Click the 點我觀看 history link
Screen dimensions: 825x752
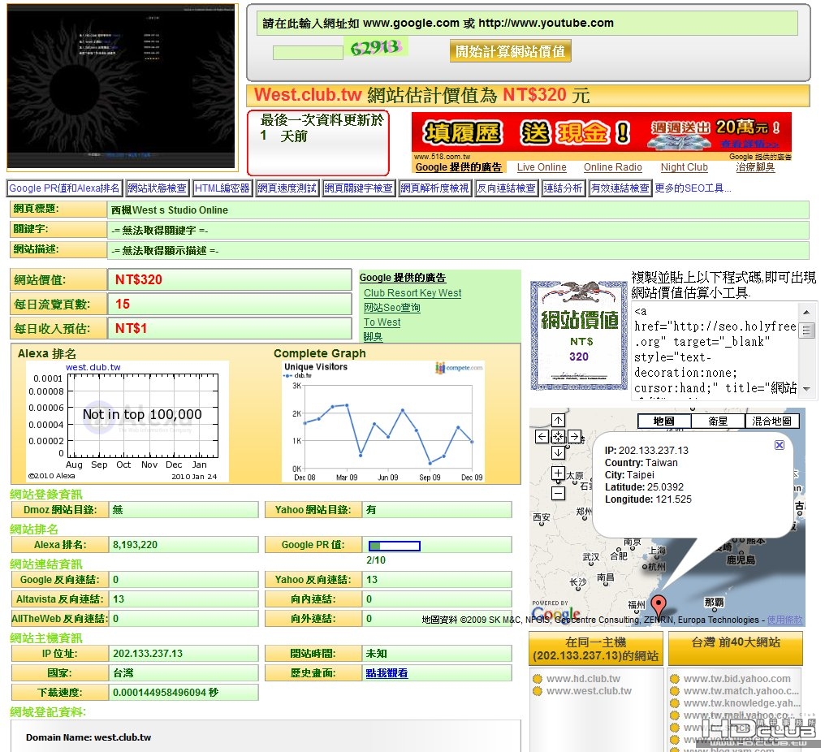pyautogui.click(x=387, y=673)
